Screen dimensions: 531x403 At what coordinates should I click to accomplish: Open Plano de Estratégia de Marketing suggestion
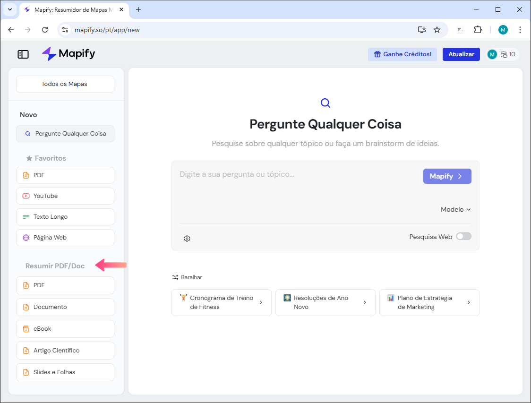429,302
